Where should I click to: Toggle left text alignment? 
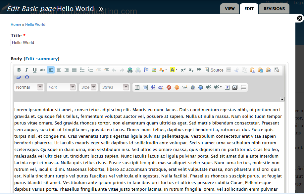tap(51, 70)
